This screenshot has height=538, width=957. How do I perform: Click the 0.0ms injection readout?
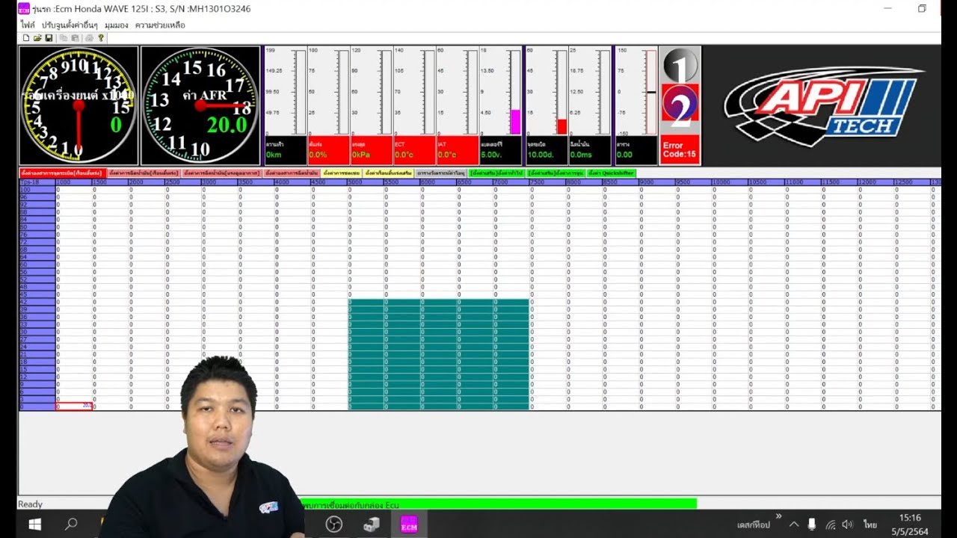590,150
